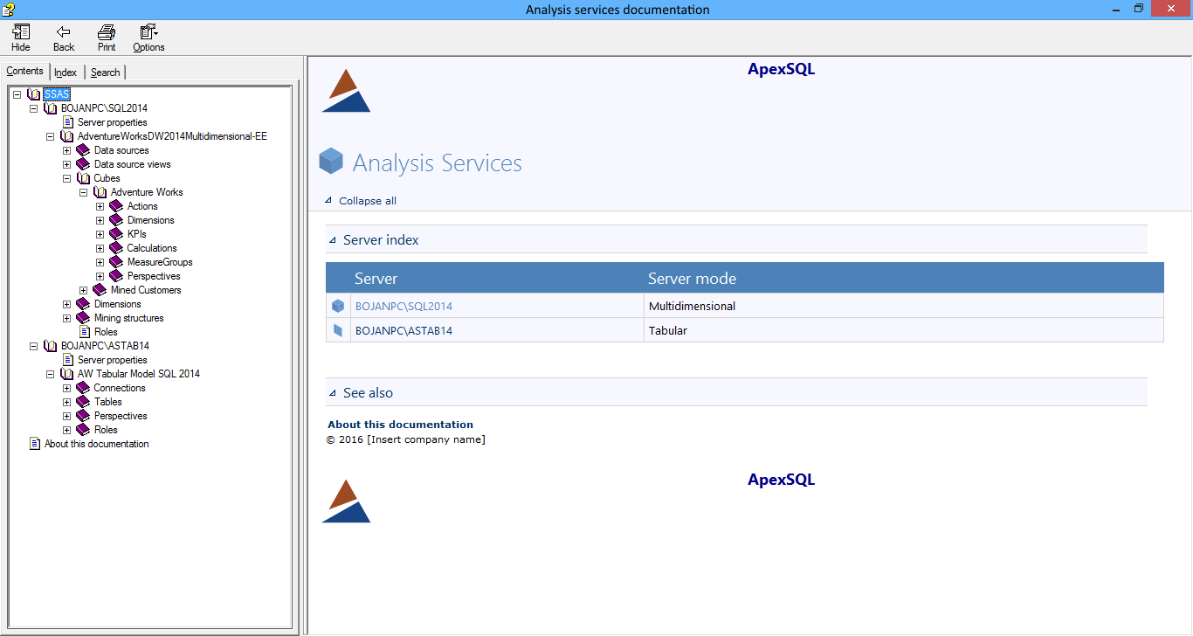Expand the Data sources tree node
1193x636 pixels.
coord(66,150)
